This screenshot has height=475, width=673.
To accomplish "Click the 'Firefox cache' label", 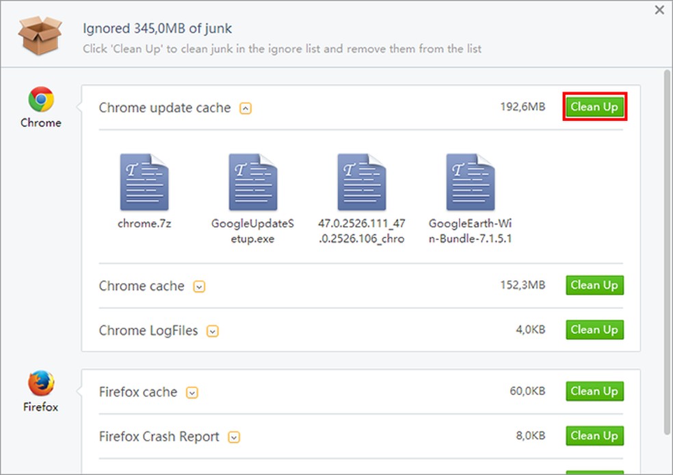I will (x=138, y=392).
